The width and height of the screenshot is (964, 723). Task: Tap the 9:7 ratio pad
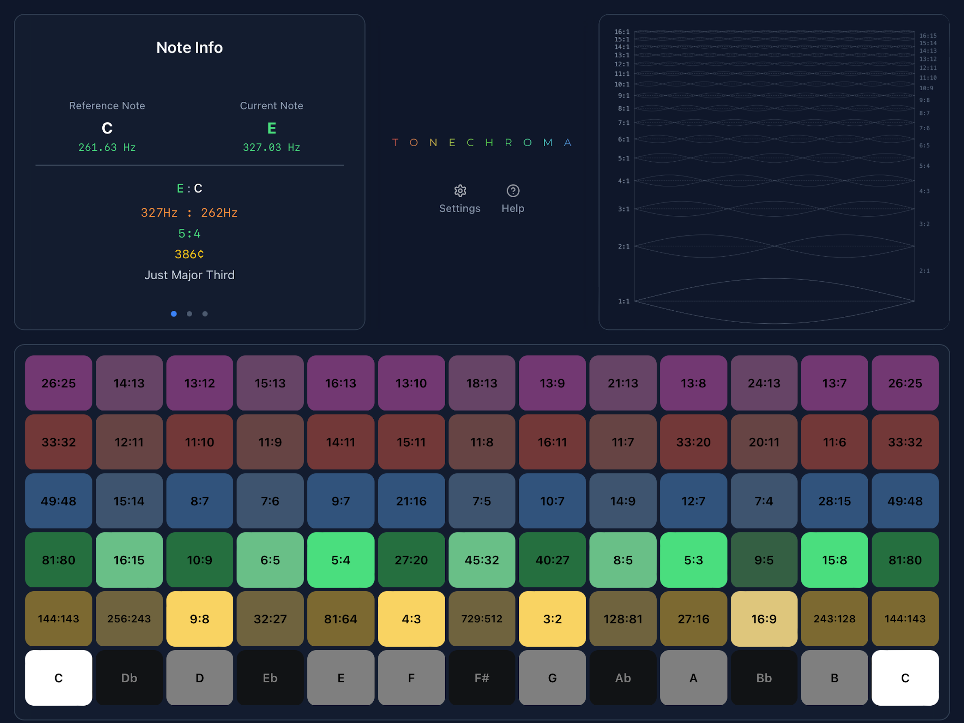[x=341, y=501]
